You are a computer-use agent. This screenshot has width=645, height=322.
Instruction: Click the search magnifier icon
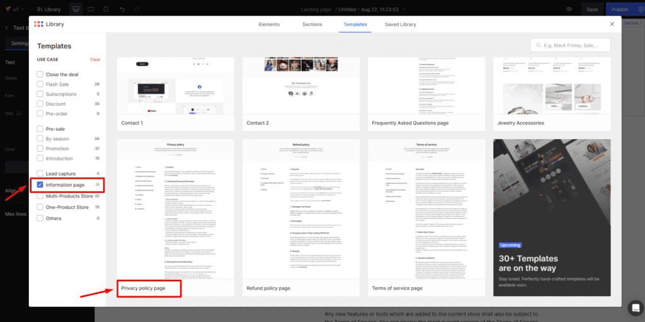(x=538, y=45)
